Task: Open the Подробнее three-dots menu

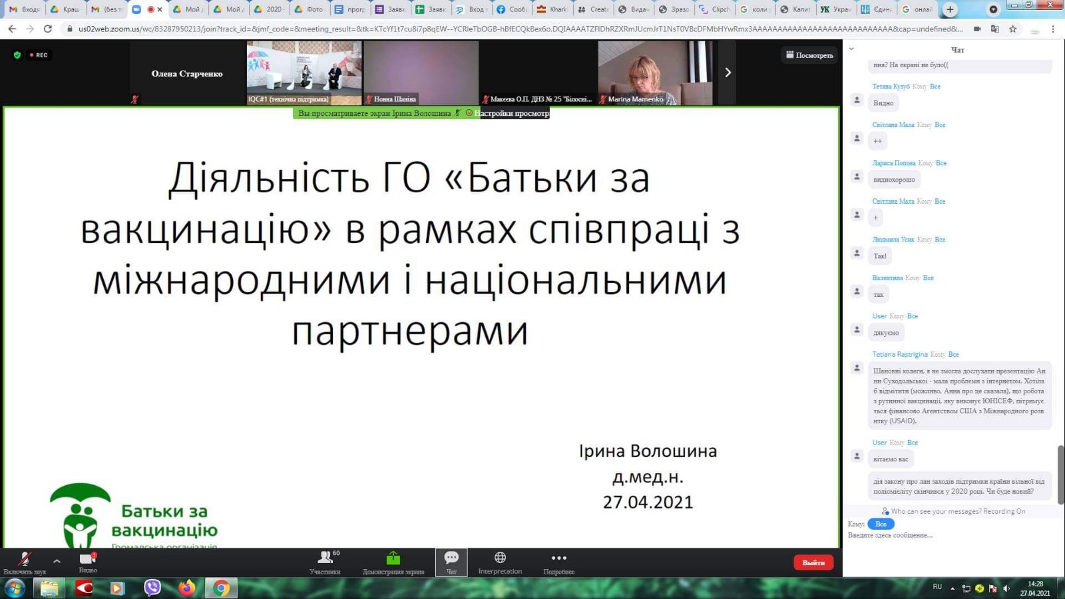Action: [x=558, y=561]
